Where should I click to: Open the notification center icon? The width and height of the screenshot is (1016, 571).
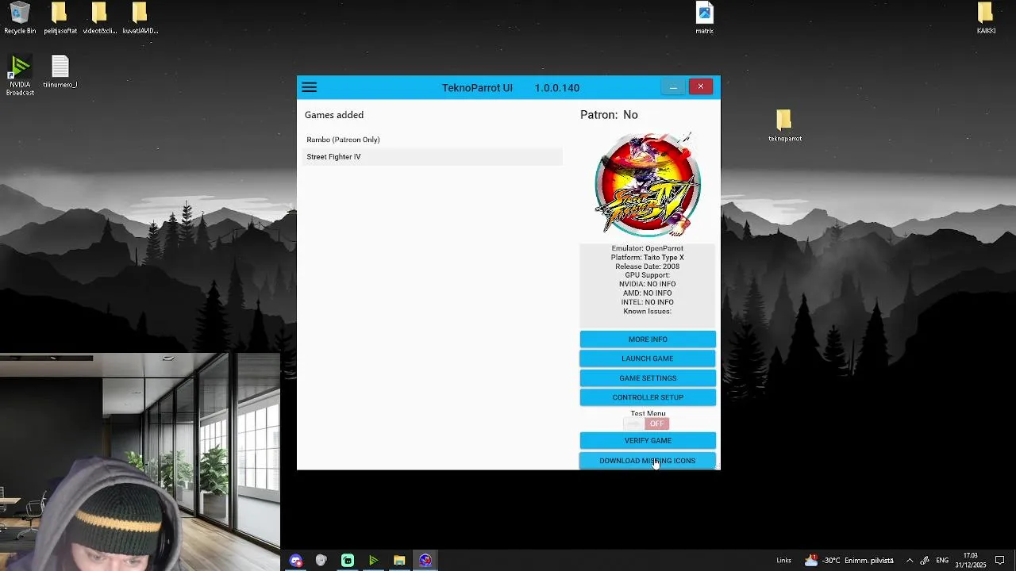[1000, 561]
